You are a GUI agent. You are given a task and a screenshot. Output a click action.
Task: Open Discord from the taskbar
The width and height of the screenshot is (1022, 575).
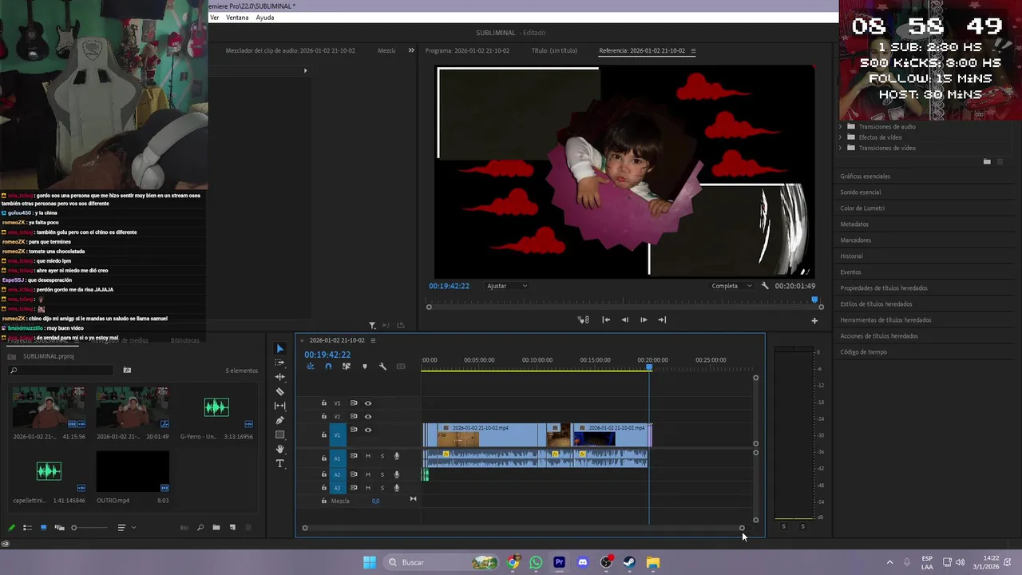click(x=583, y=562)
